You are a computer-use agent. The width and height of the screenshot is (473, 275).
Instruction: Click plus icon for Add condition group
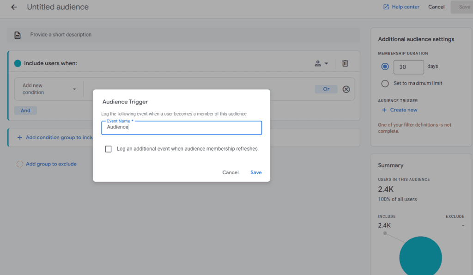[19, 137]
